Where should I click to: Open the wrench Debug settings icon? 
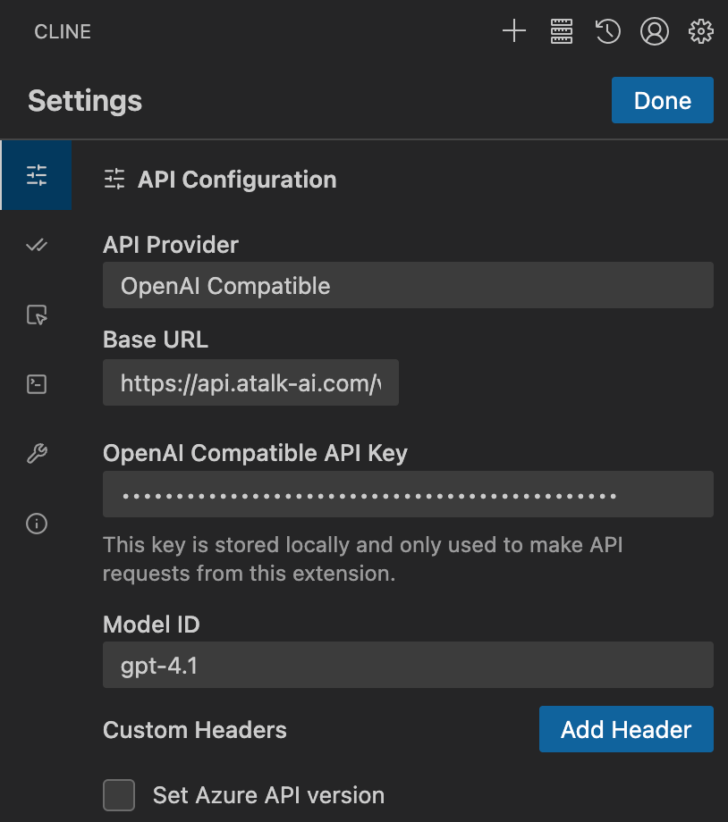[37, 454]
